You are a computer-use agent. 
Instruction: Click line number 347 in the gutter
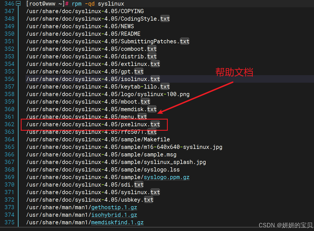[10, 11]
